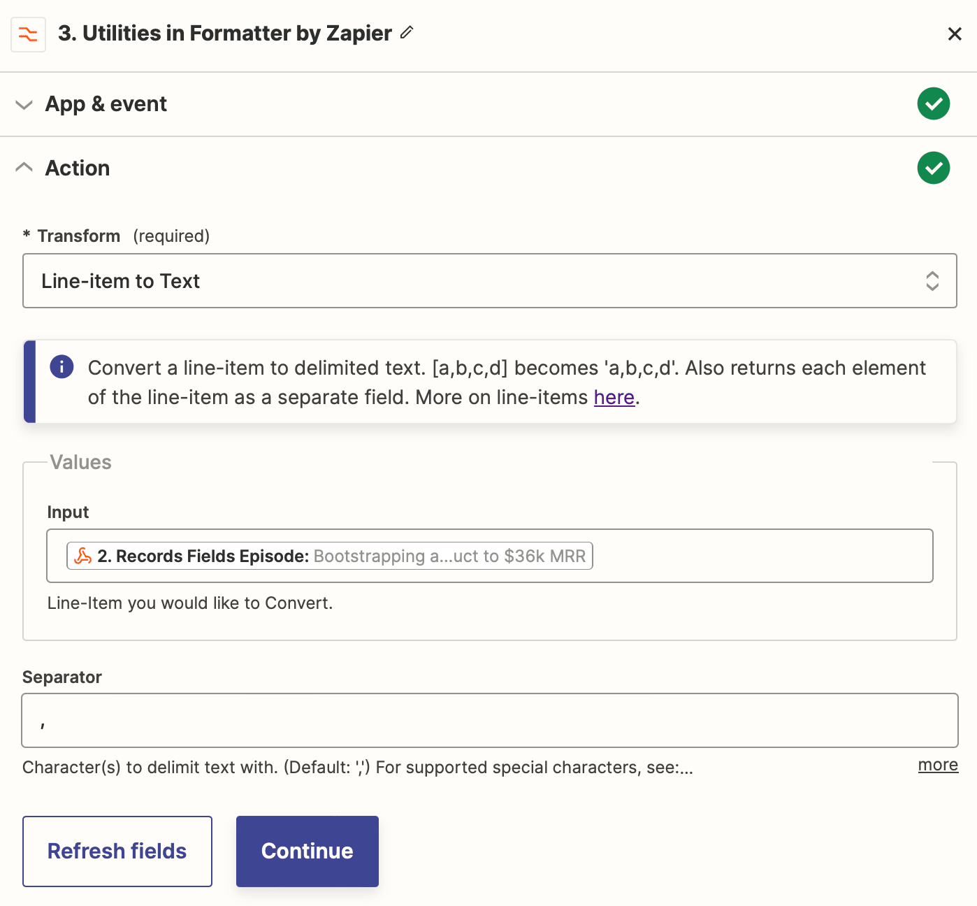977x906 pixels.
Task: Click the pencil icon to rename the step
Action: [x=407, y=33]
